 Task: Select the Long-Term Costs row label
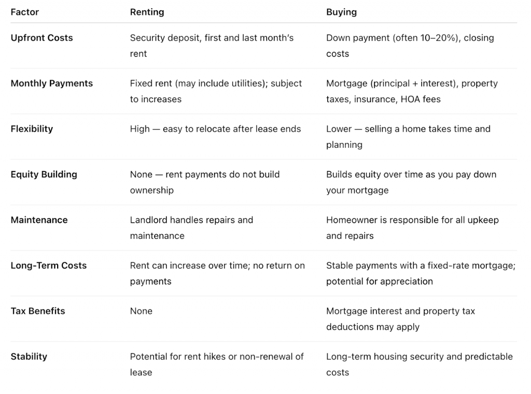(x=48, y=266)
